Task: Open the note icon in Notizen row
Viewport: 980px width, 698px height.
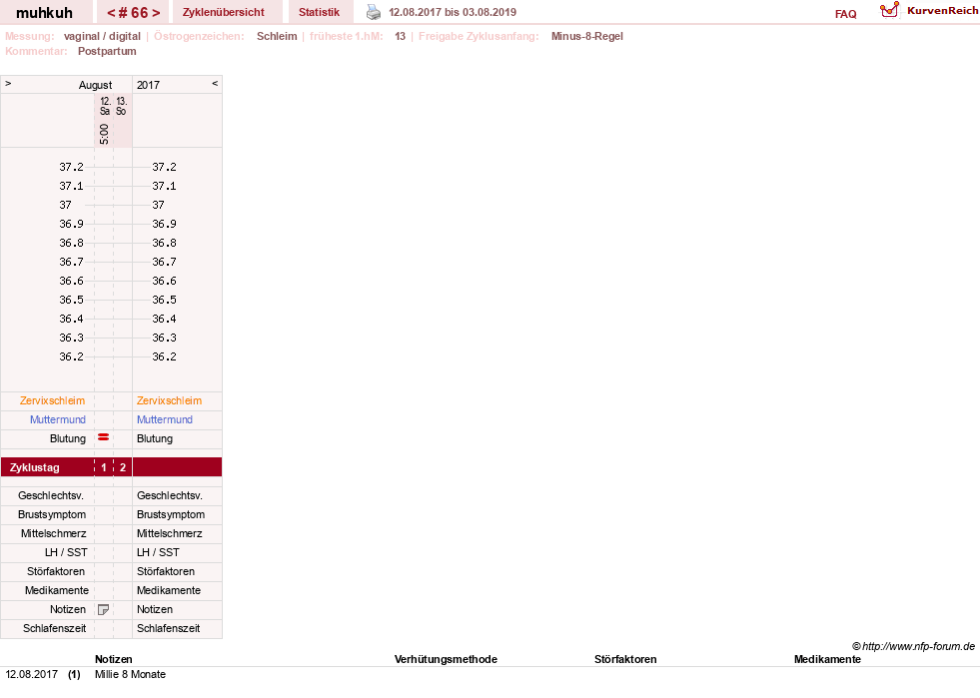Action: point(103,609)
